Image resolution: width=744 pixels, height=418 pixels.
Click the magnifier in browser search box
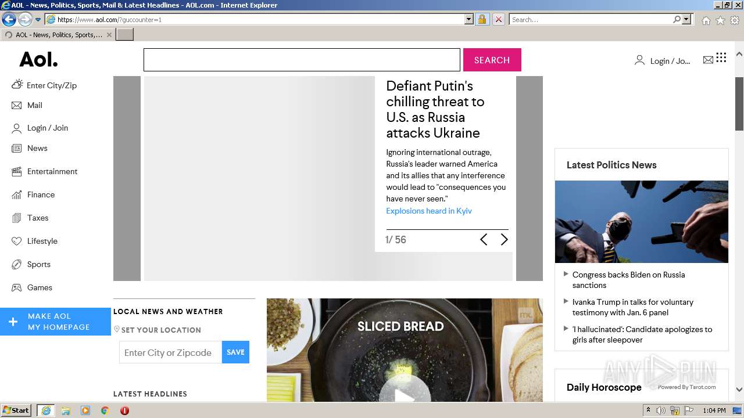pos(677,19)
